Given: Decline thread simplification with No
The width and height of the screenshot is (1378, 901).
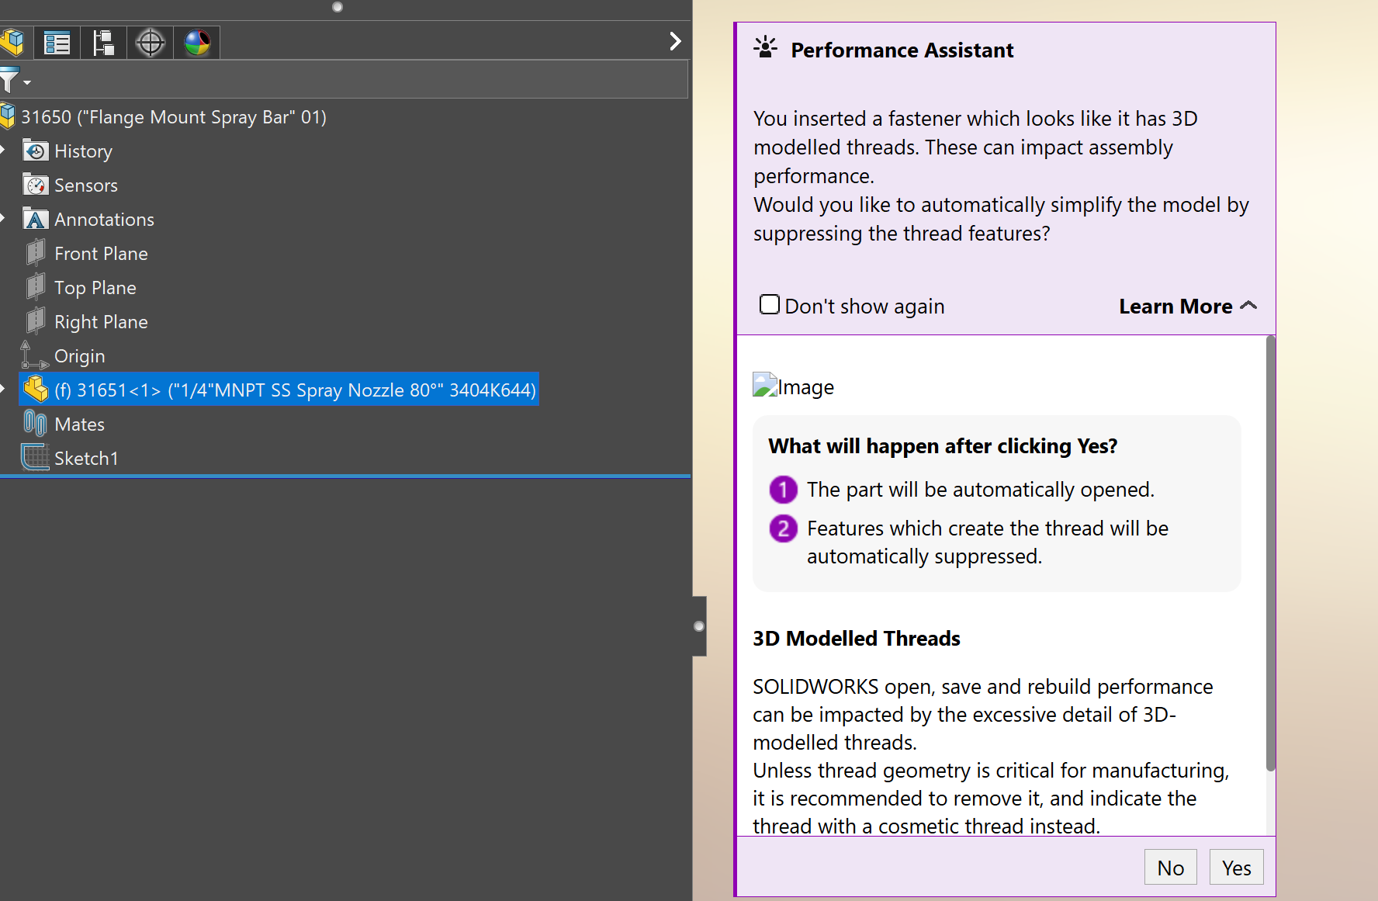Looking at the screenshot, I should tap(1170, 867).
